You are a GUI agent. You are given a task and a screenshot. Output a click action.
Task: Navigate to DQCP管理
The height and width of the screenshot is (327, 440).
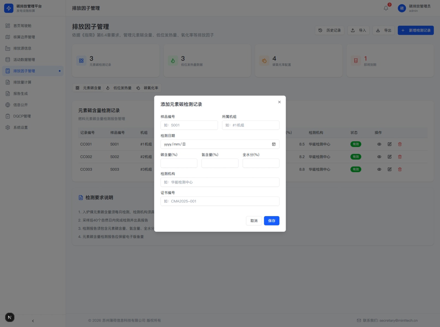pos(33,116)
